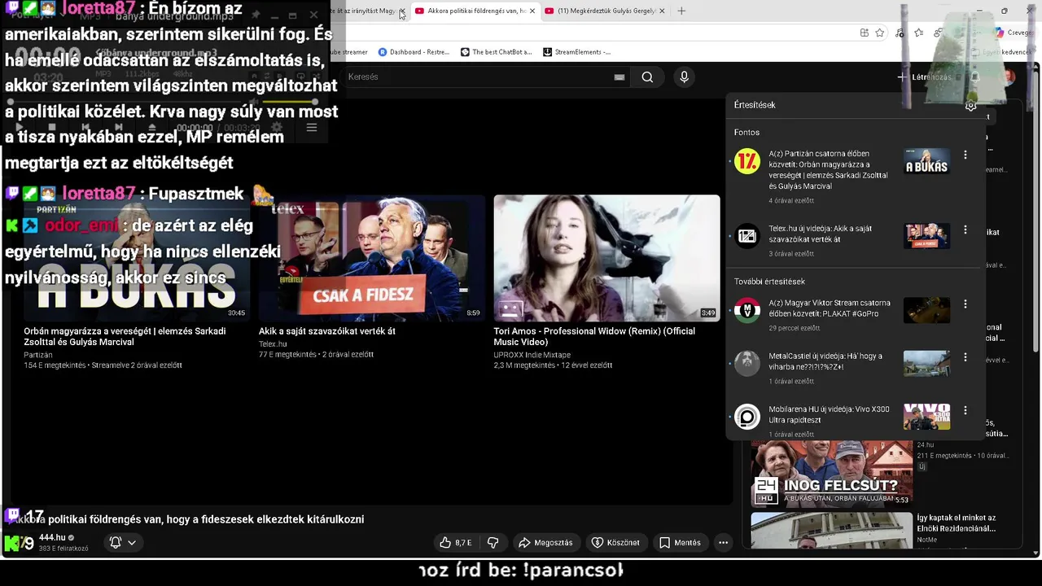Open the on-screen keyboard icon in search box

coord(619,77)
